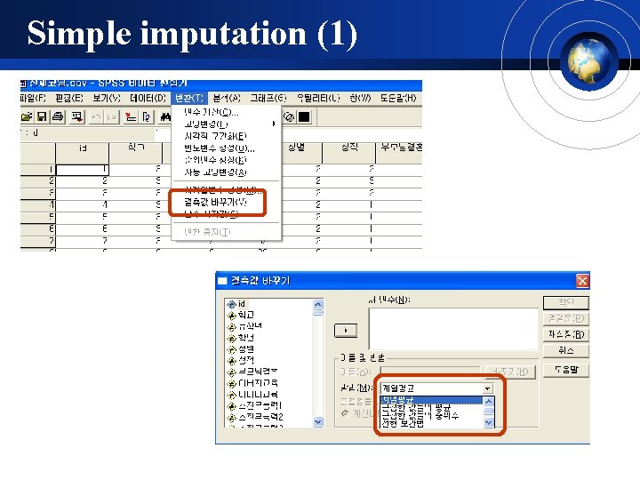The image size is (640, 480).
Task: Open the 편집(E) menu
Action: point(69,98)
